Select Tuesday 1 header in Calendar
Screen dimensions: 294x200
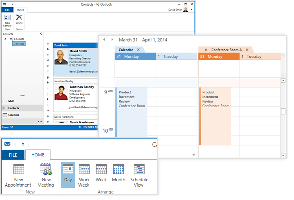coord(177,57)
